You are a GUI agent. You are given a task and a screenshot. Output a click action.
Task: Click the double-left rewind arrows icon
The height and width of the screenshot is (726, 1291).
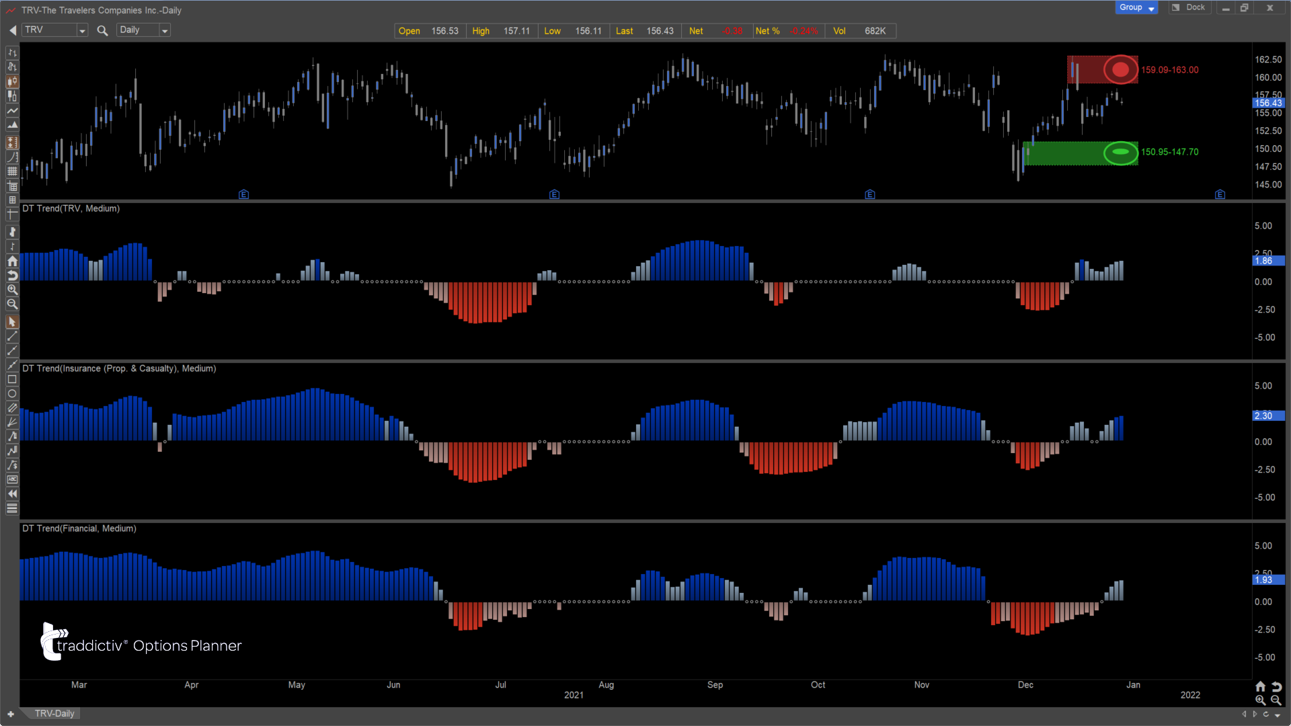point(12,494)
